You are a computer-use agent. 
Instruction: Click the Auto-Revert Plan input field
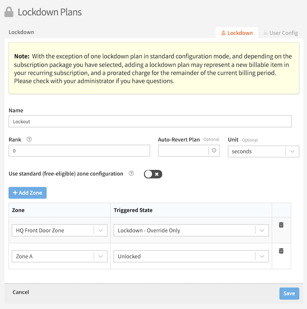click(x=183, y=151)
